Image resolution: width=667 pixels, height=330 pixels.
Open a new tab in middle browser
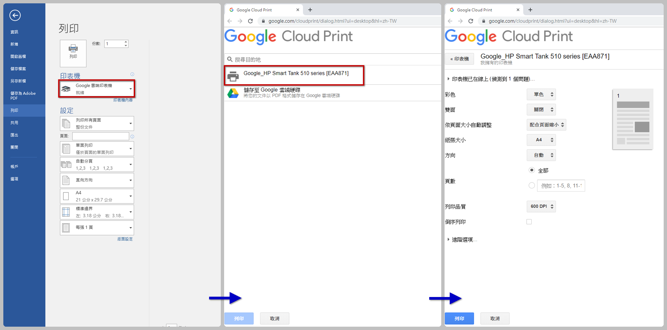tap(310, 10)
